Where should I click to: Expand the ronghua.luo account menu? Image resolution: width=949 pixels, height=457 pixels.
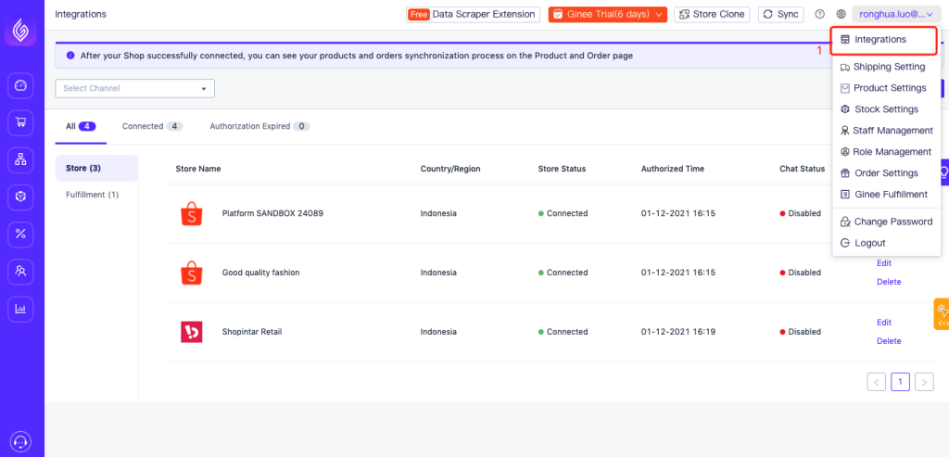click(896, 14)
